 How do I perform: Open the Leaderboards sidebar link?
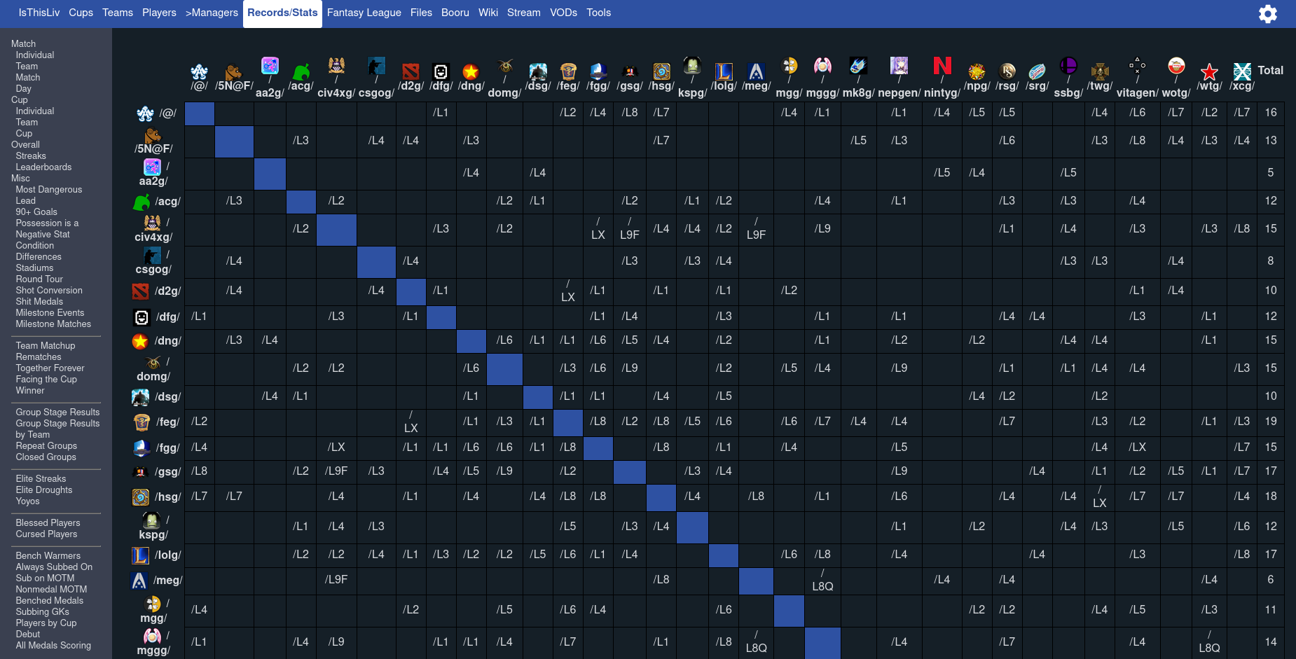[43, 167]
